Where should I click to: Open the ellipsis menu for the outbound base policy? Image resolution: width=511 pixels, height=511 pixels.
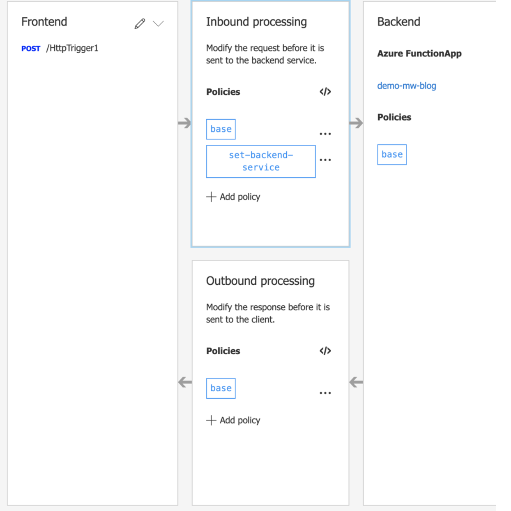[x=325, y=392]
